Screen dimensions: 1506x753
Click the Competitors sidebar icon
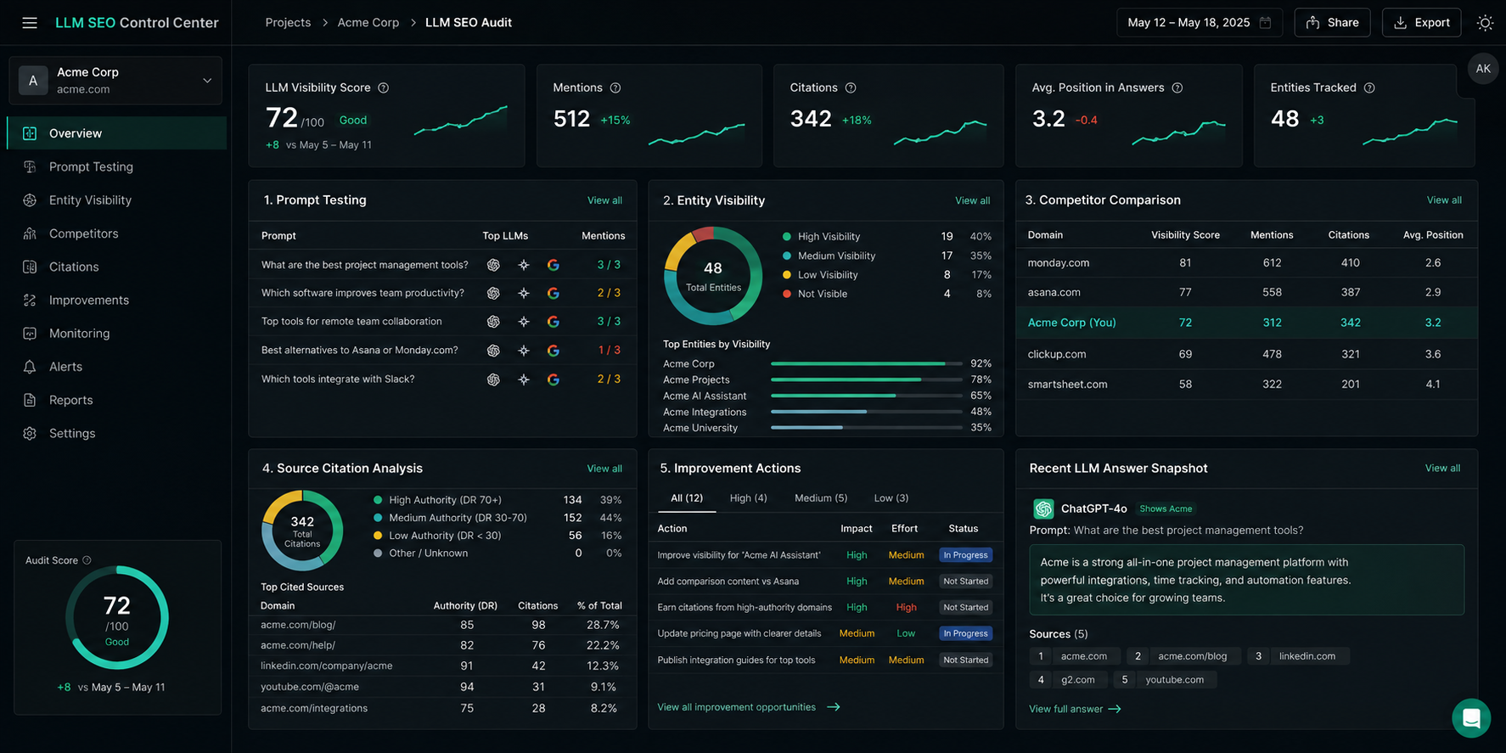pyautogui.click(x=30, y=233)
